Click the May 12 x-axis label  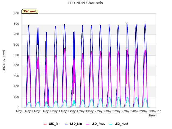pyautogui.click(x=21, y=111)
